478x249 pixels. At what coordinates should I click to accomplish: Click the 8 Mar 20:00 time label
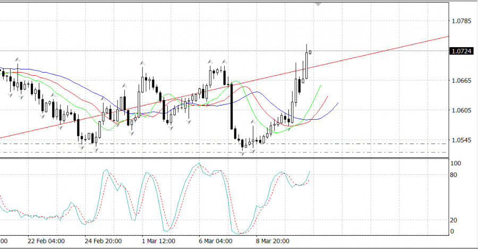[x=273, y=241]
